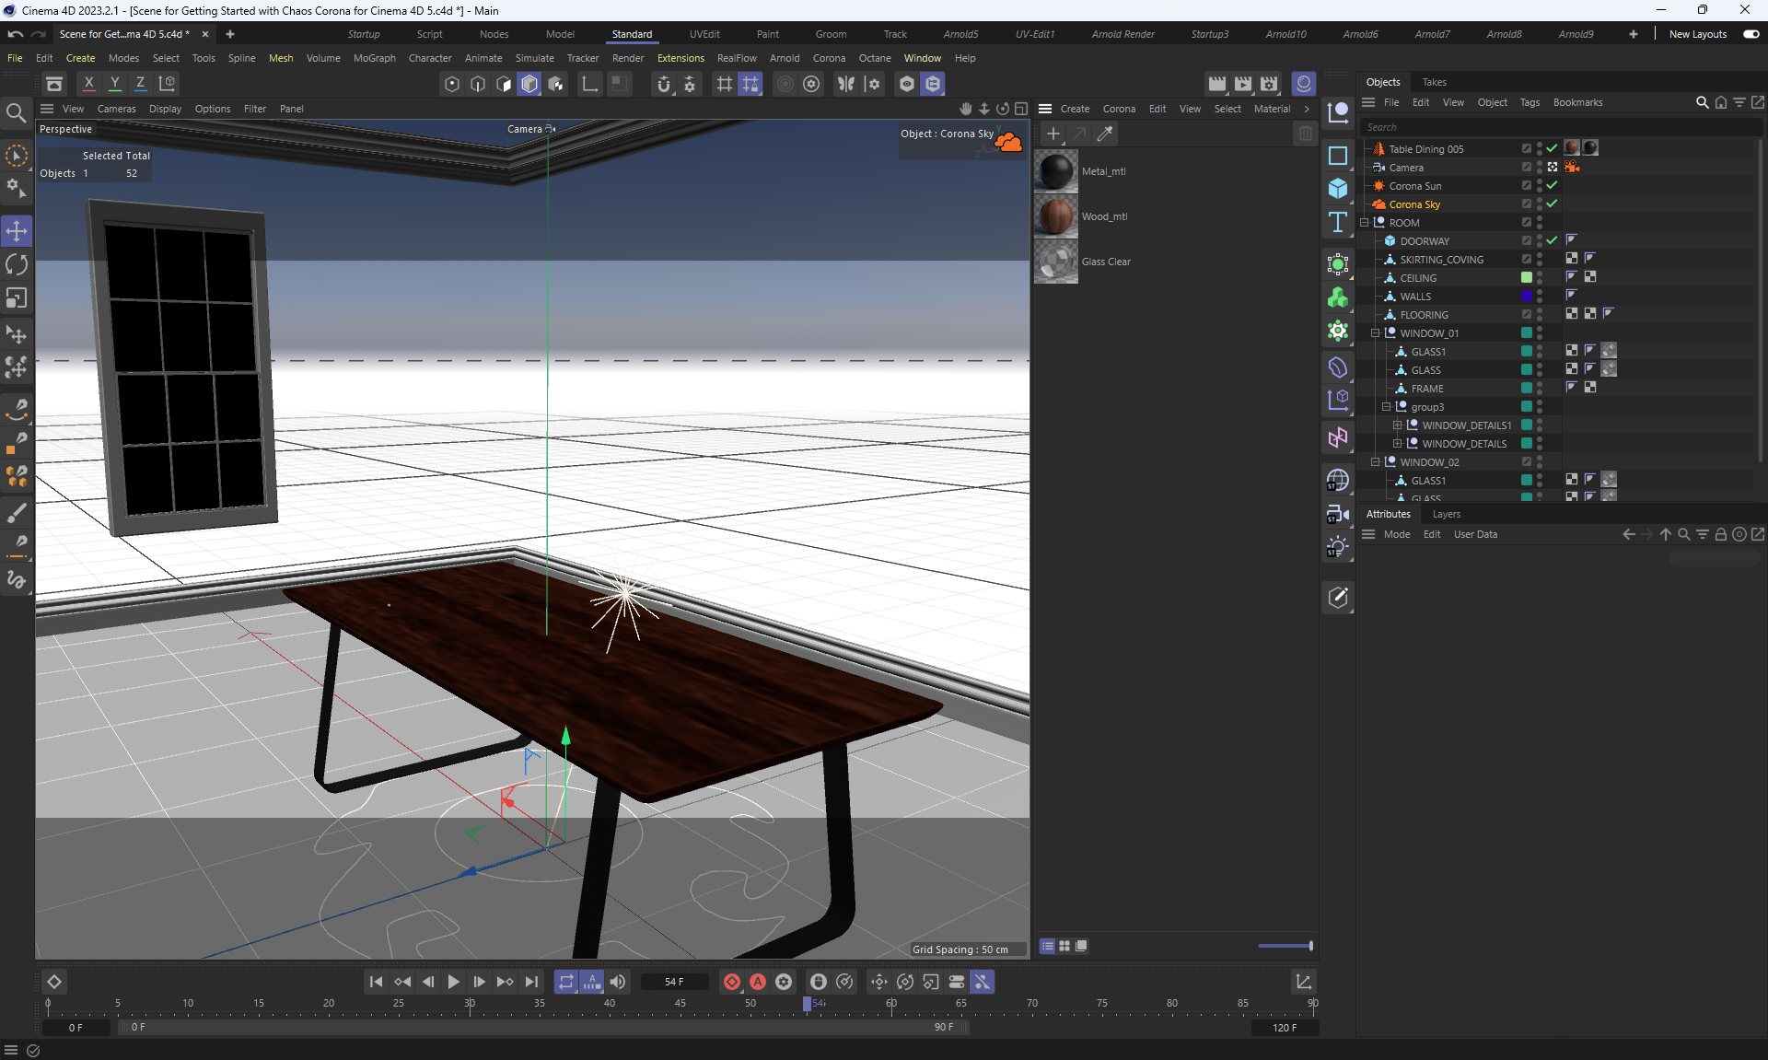Screen dimensions: 1768x1060
Task: Open the User Data menu in Attributes
Action: point(1475,534)
